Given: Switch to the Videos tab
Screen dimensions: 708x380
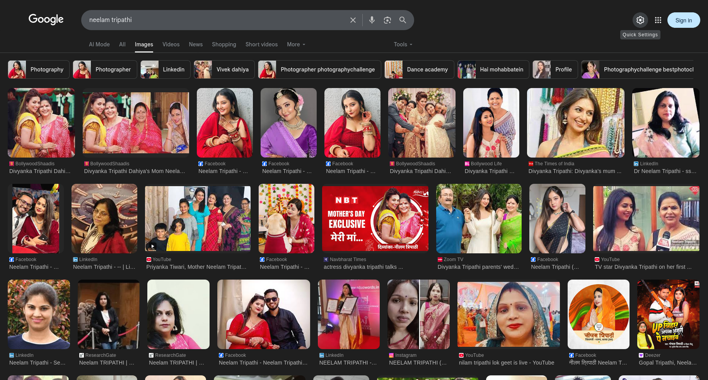Looking at the screenshot, I should click(171, 44).
